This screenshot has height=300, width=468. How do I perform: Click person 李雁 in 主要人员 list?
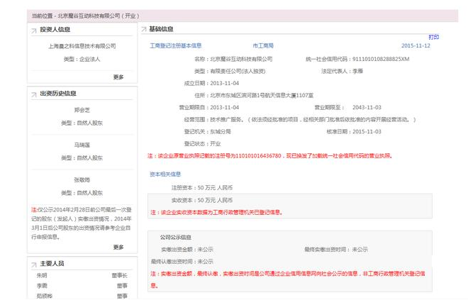[42, 286]
